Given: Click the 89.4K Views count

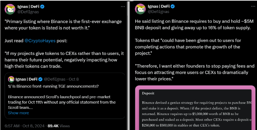Looking at the screenshot, I should tap(59, 126).
